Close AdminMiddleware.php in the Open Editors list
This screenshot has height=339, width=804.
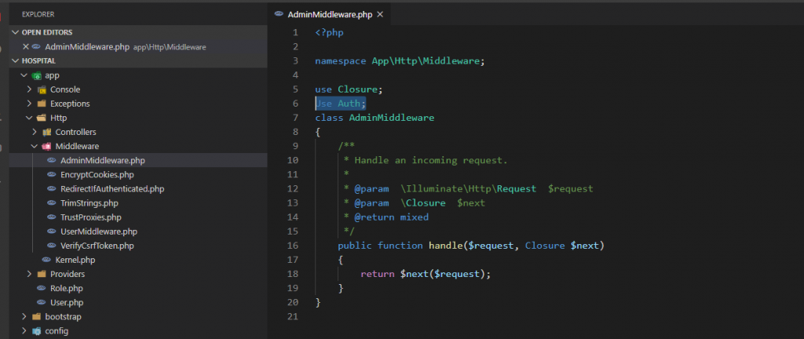pos(26,47)
